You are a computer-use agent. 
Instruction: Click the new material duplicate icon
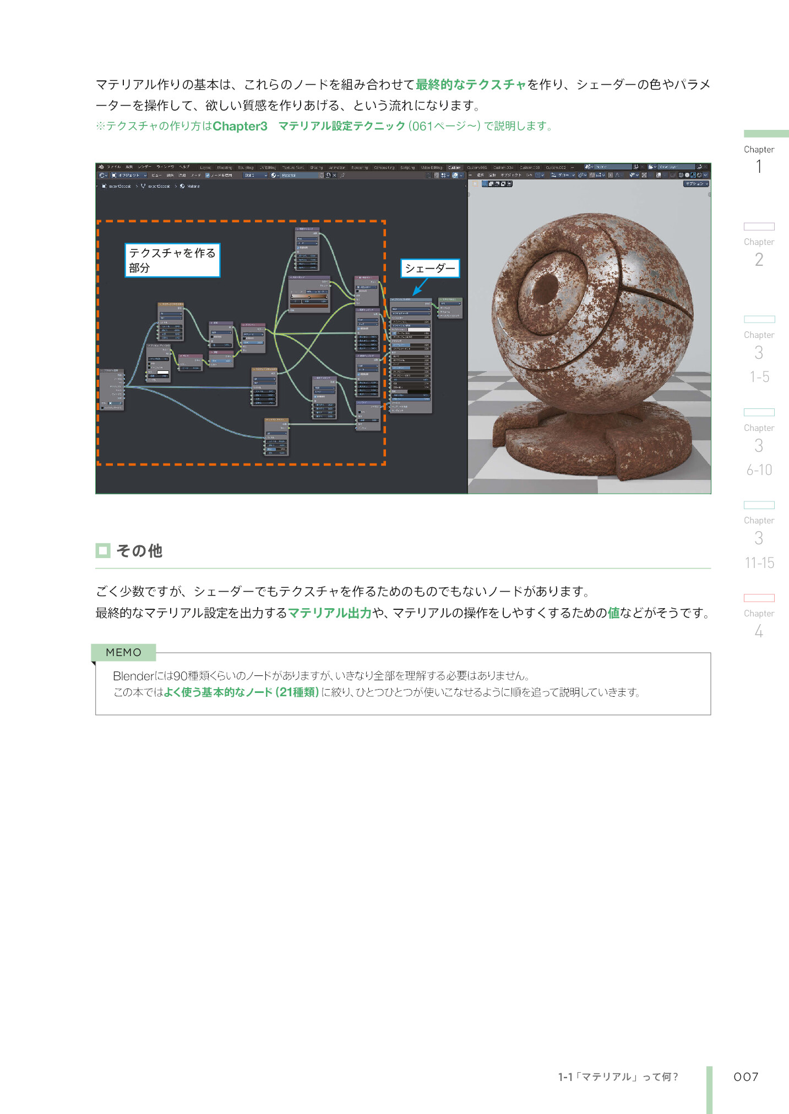[x=328, y=175]
